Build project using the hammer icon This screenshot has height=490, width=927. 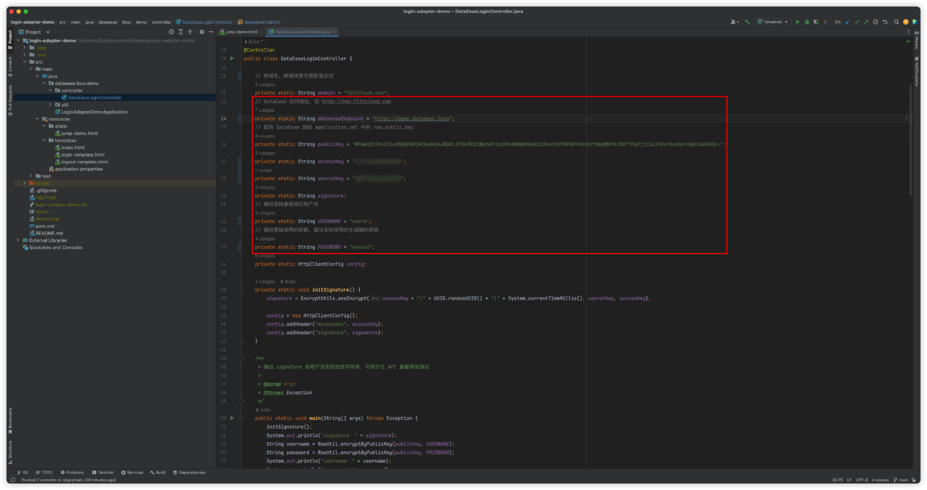[x=747, y=22]
